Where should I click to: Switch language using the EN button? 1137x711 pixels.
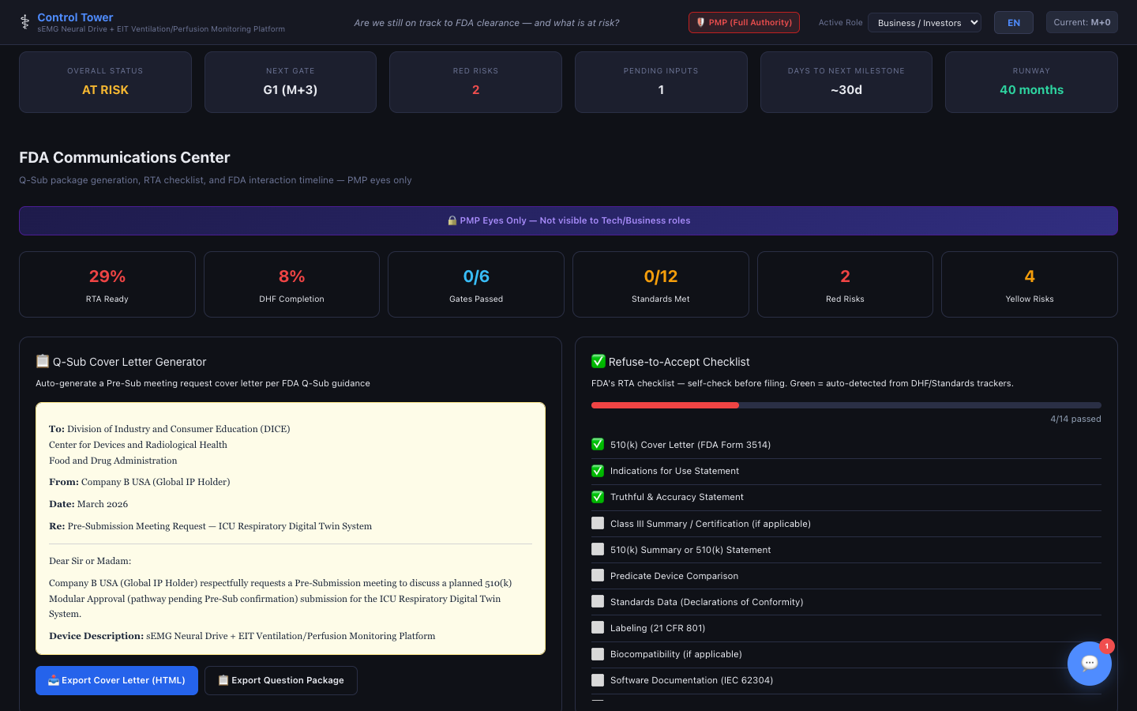click(x=1014, y=23)
